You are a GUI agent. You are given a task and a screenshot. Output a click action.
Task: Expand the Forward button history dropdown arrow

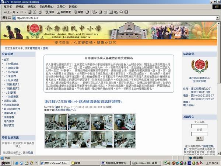25,12
